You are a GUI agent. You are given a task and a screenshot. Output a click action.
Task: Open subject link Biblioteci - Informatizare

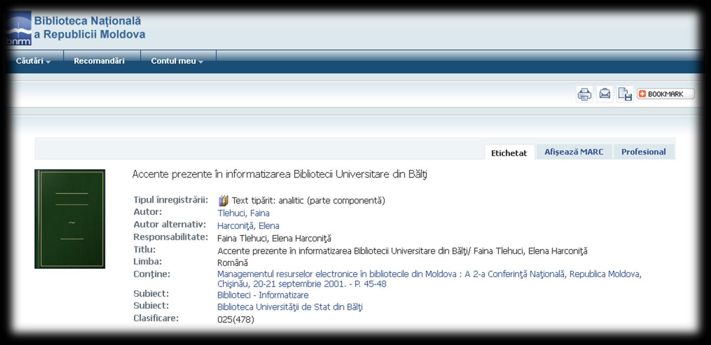[263, 295]
